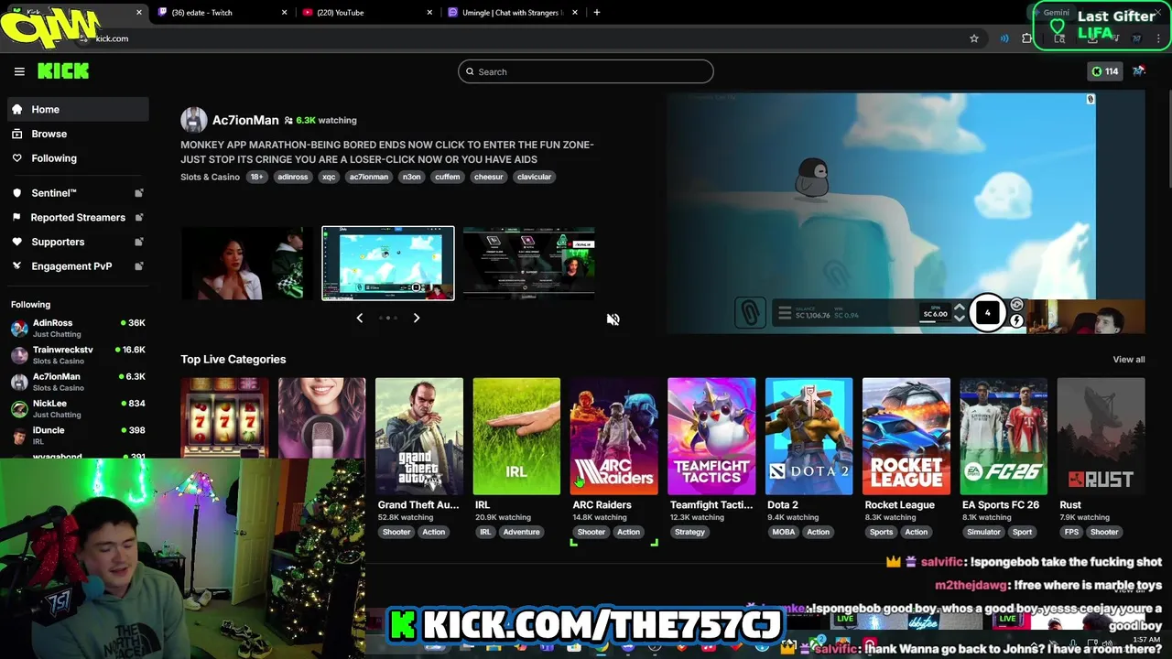1172x659 pixels.
Task: Click the external-link icon beside Reported Streamers
Action: click(139, 217)
